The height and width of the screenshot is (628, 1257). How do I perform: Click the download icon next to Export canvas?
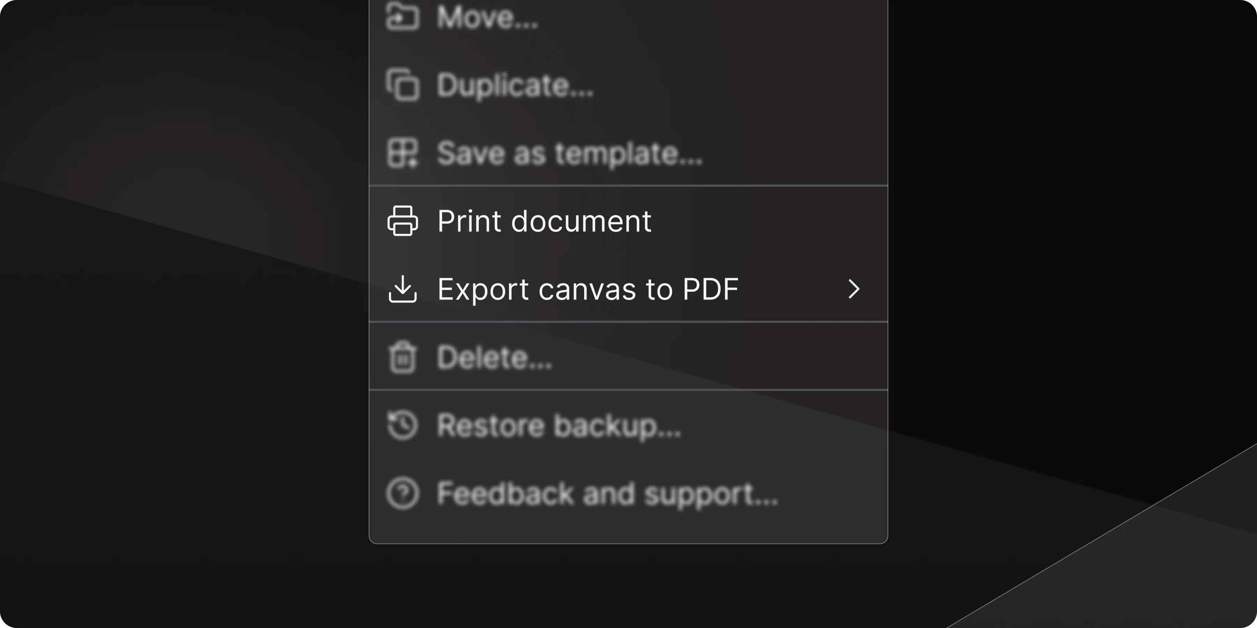pyautogui.click(x=402, y=289)
